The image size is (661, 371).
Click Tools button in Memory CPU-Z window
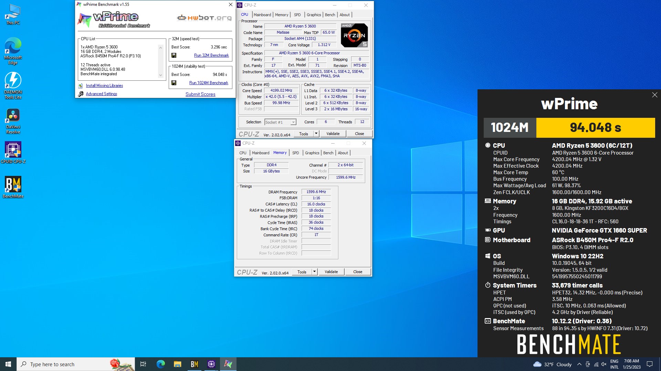(302, 272)
